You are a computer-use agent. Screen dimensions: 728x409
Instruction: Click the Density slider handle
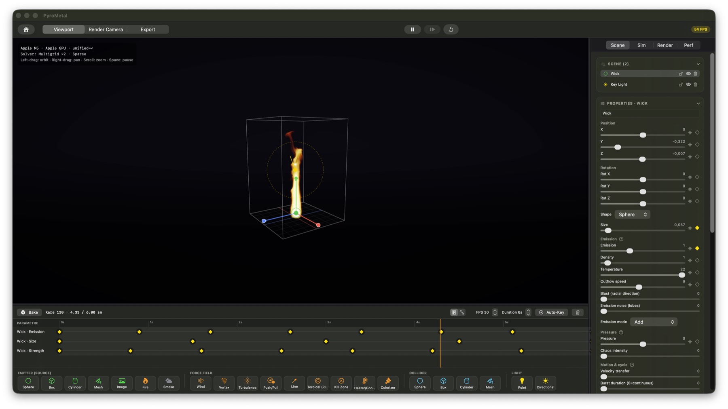607,263
